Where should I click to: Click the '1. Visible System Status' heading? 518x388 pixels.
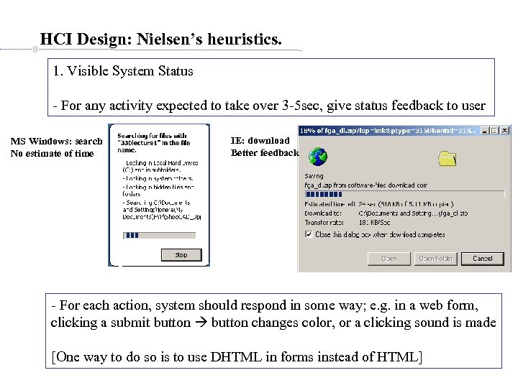tap(123, 71)
